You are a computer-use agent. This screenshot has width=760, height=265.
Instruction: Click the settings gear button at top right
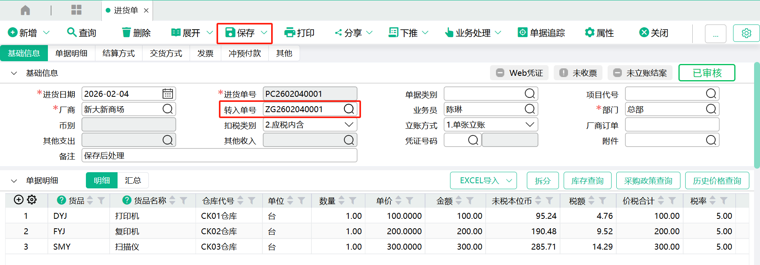(746, 33)
